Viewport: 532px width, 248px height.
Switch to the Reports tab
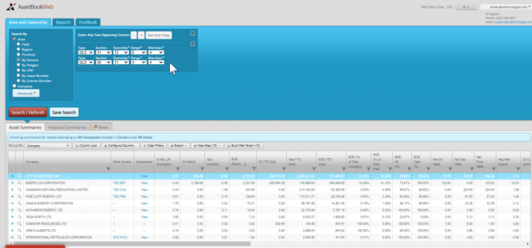(63, 22)
